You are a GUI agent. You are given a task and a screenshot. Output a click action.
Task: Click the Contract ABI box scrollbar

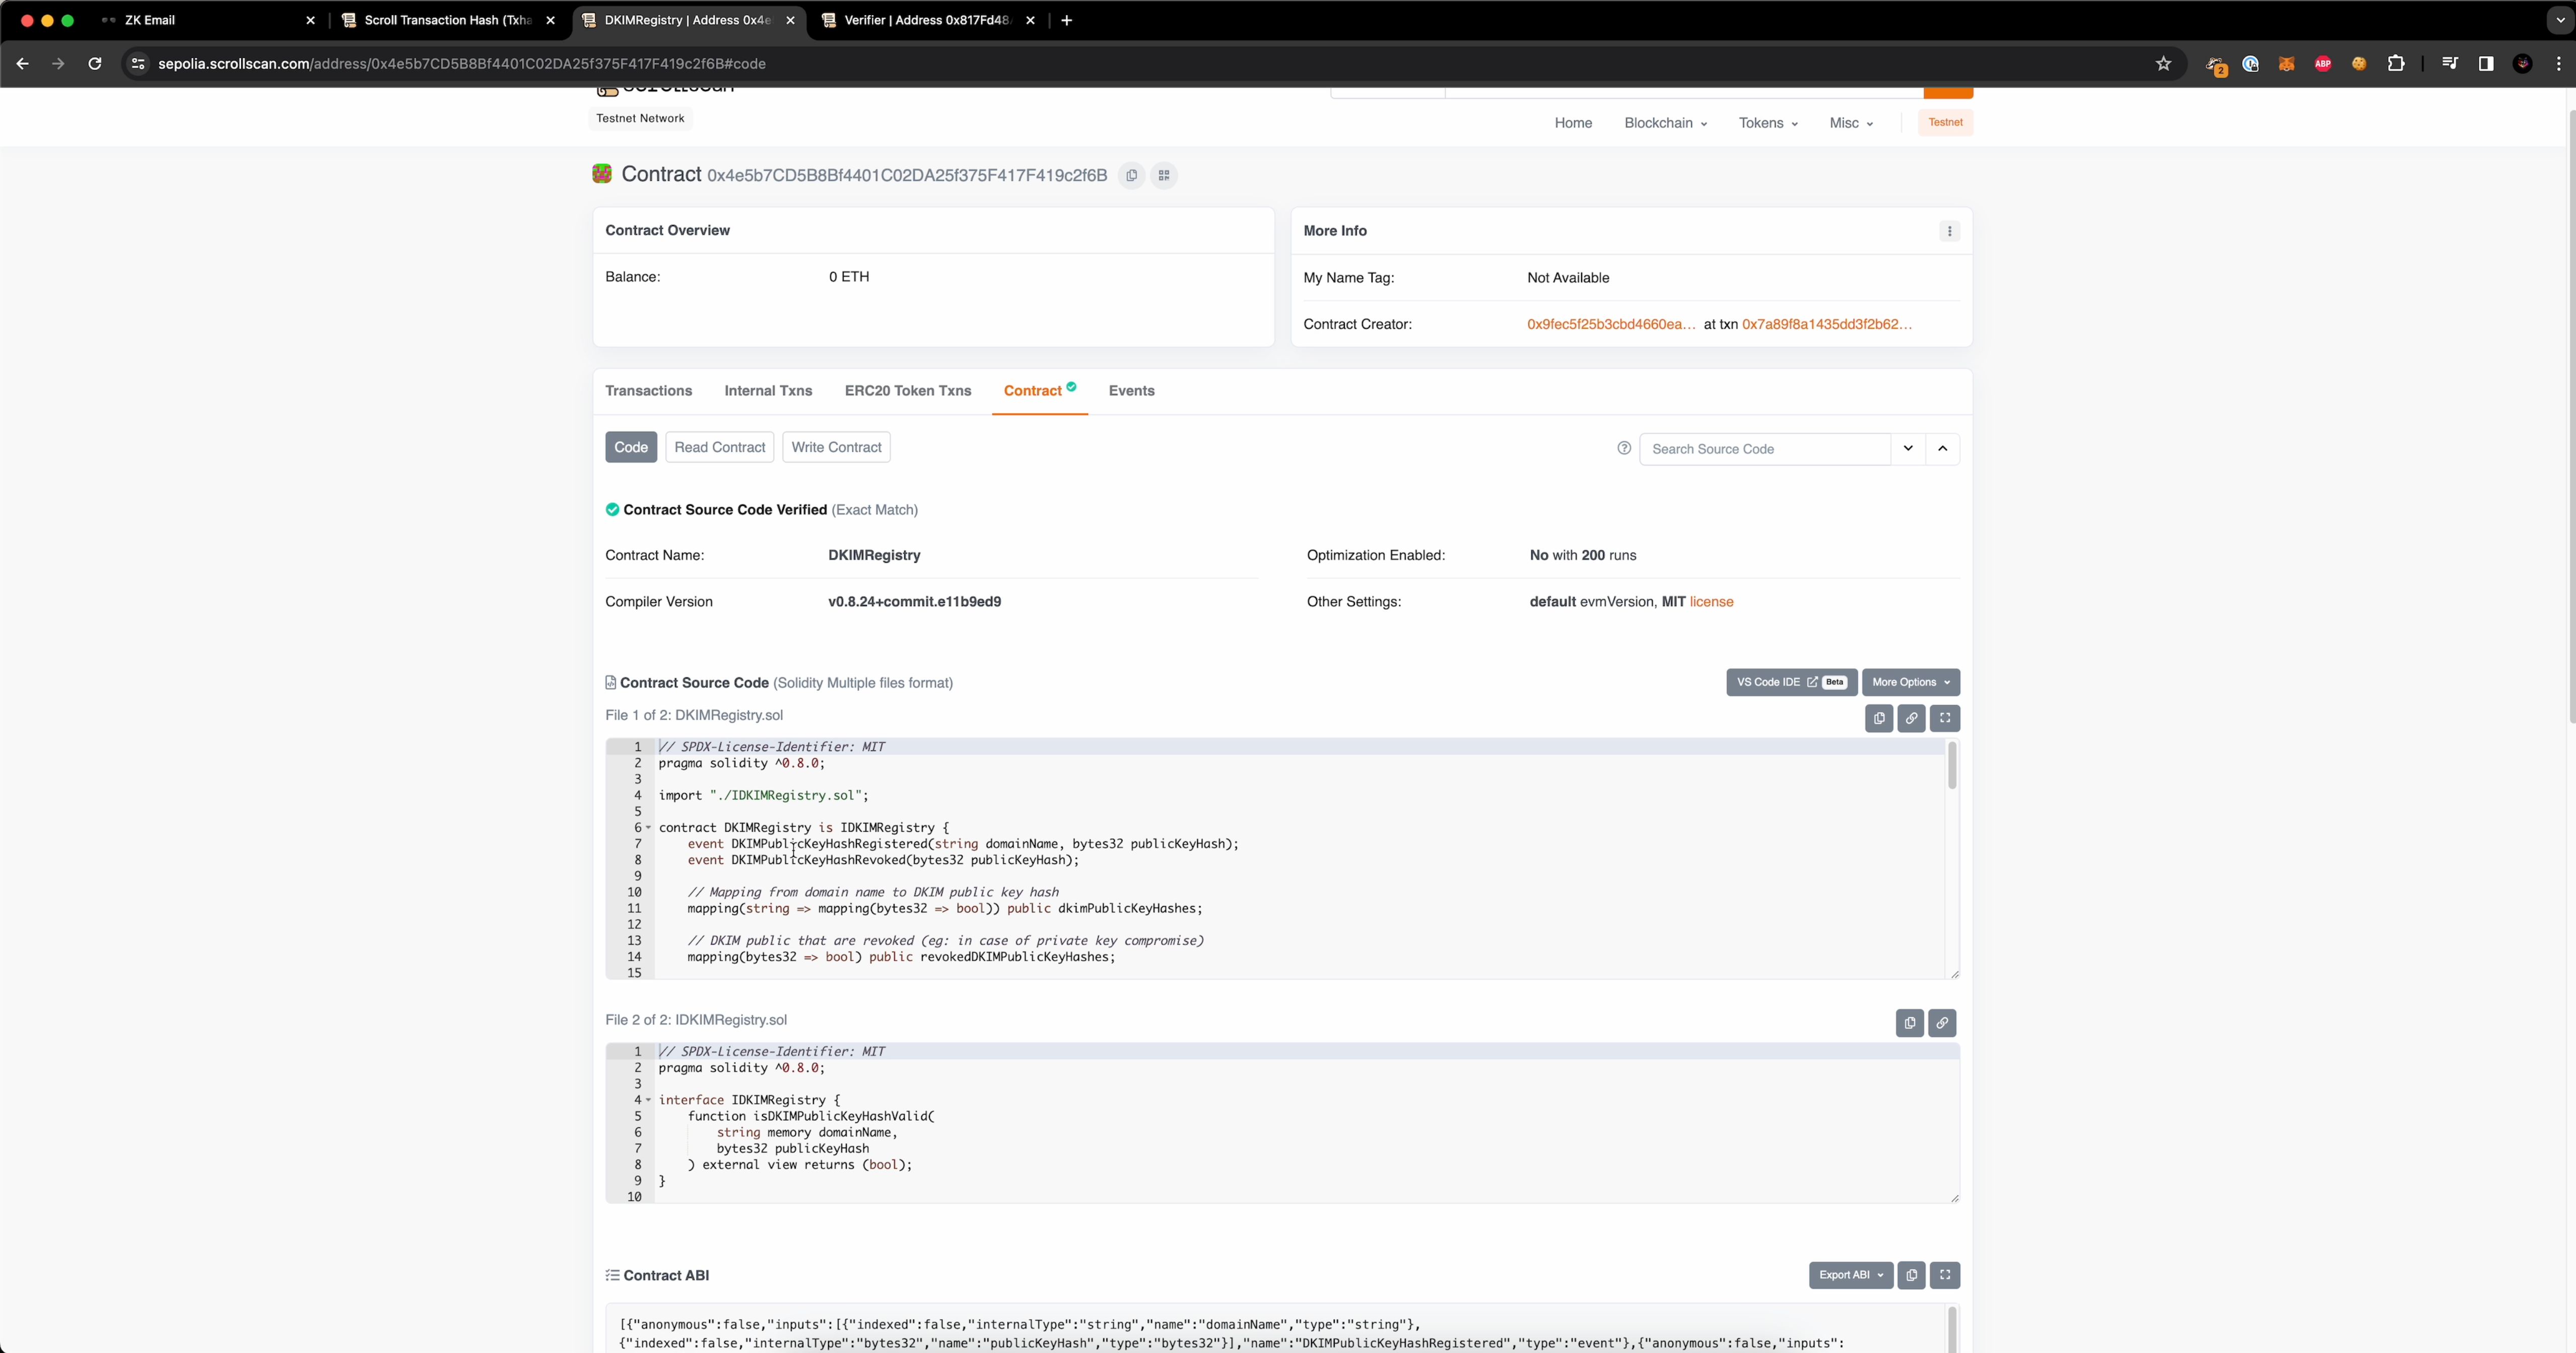pyautogui.click(x=1951, y=1329)
